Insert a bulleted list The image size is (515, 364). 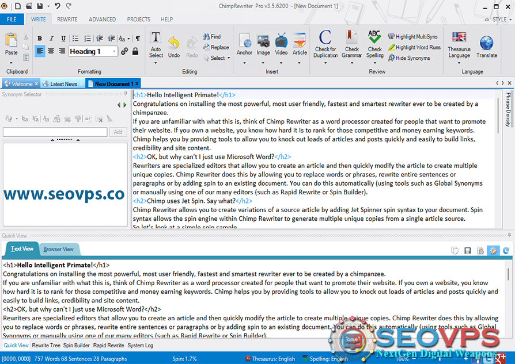75,39
